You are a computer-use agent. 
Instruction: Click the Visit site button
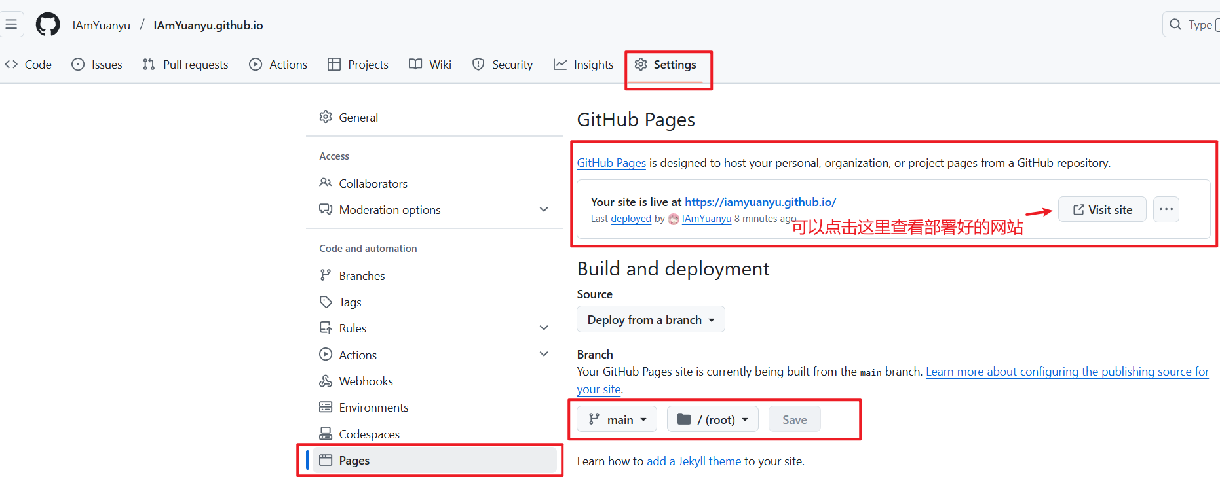click(1102, 209)
